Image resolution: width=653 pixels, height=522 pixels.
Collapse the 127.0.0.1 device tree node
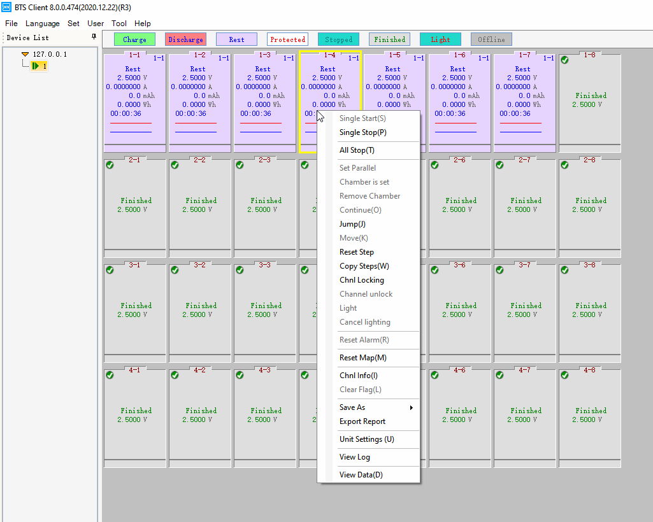pos(25,55)
